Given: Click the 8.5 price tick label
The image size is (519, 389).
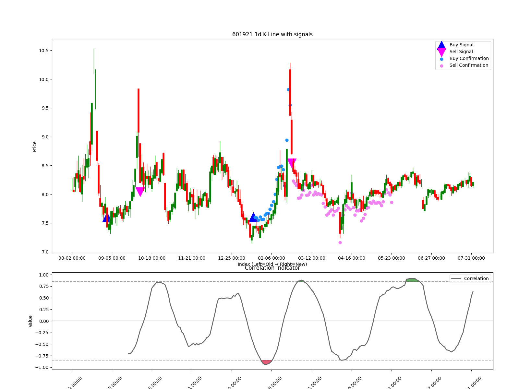Looking at the screenshot, I should tap(45, 166).
